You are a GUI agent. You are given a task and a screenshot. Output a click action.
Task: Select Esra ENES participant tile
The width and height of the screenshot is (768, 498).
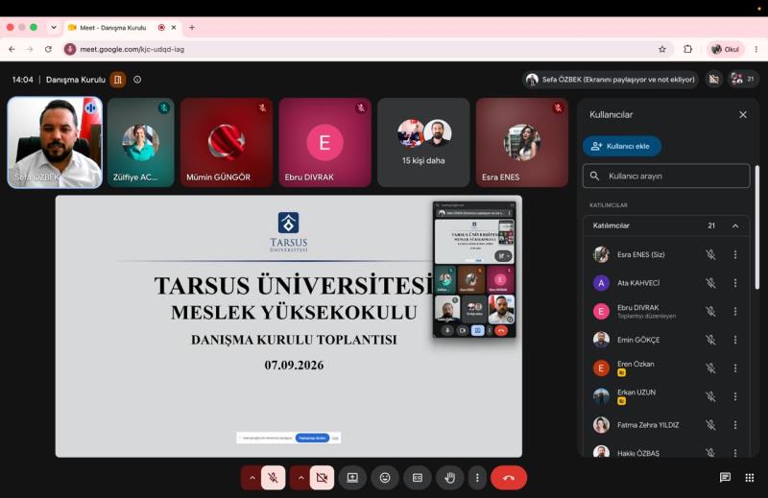coord(521,143)
